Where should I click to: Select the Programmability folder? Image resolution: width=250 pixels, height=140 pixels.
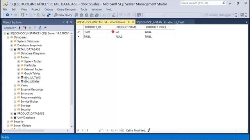click(x=31, y=98)
